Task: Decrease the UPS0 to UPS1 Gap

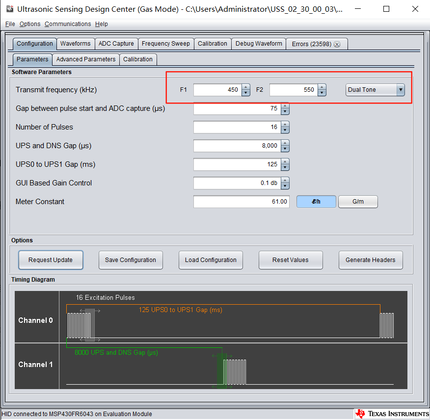Action: click(285, 167)
